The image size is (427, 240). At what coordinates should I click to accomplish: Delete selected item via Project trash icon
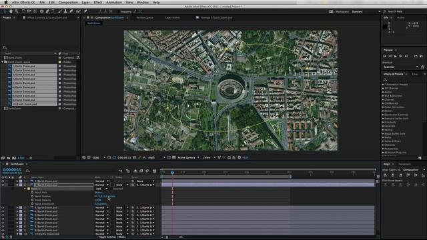point(31,158)
